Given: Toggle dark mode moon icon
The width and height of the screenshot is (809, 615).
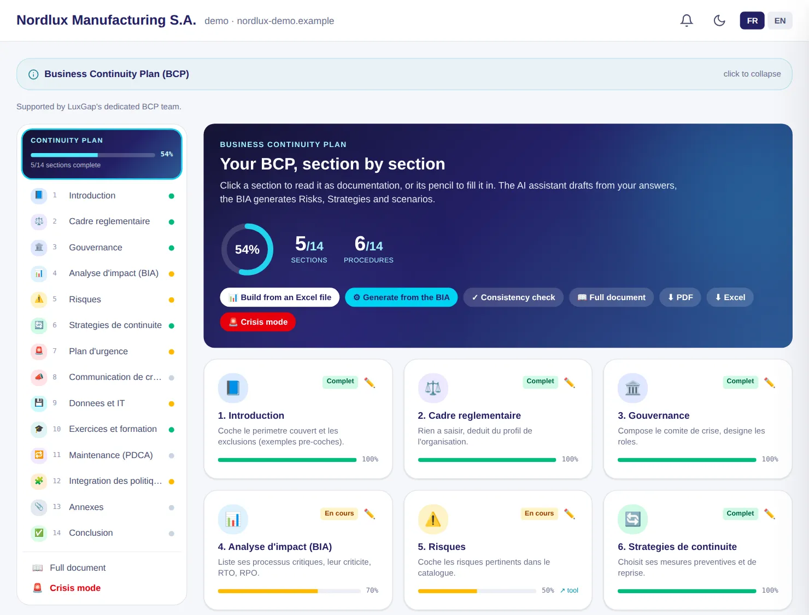Looking at the screenshot, I should [719, 21].
